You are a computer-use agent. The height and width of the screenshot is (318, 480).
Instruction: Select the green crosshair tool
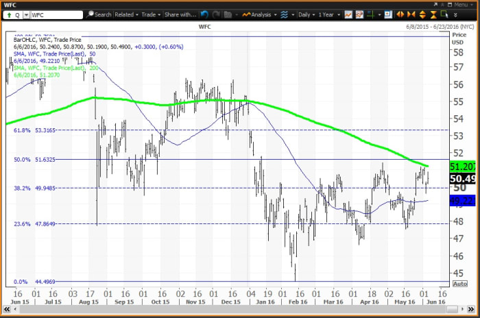[x=371, y=14]
